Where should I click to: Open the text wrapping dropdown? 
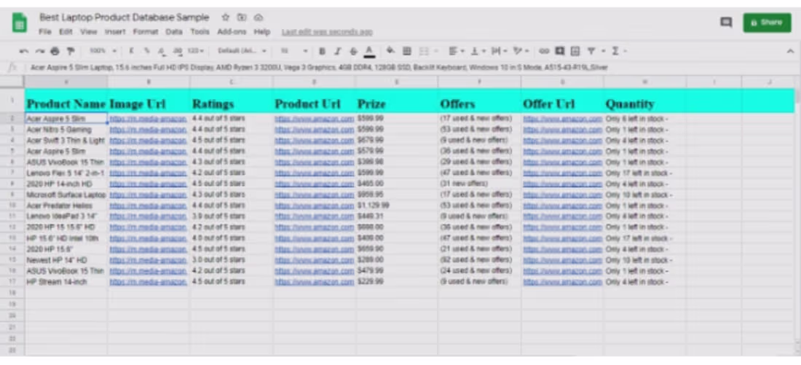pos(499,51)
